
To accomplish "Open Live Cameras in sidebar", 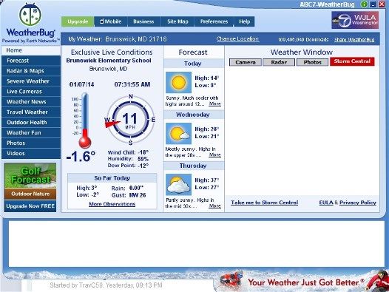I will point(31,92).
